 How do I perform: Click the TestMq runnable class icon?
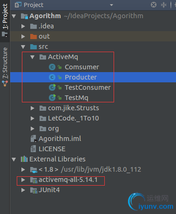(52, 98)
